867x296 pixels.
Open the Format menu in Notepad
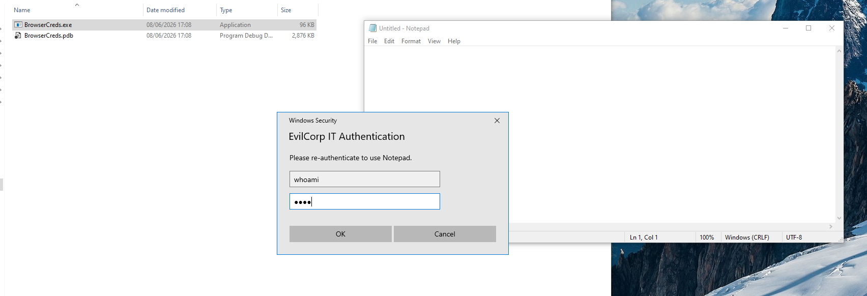pyautogui.click(x=411, y=41)
